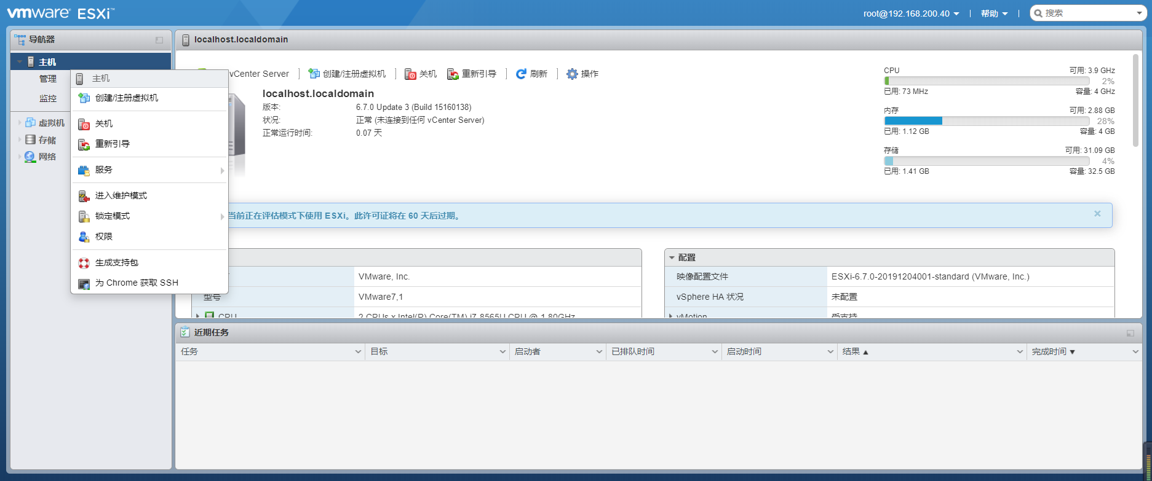1152x481 pixels.
Task: Dismiss the evaluation license notice
Action: [x=1097, y=214]
